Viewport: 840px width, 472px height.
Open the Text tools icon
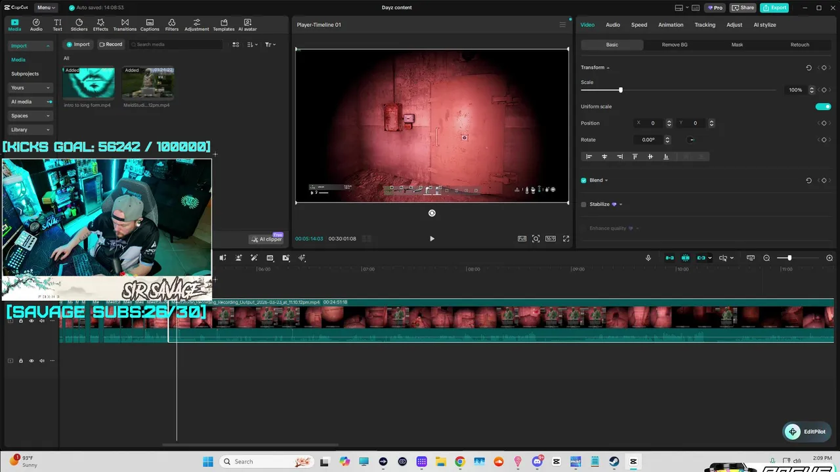(58, 25)
